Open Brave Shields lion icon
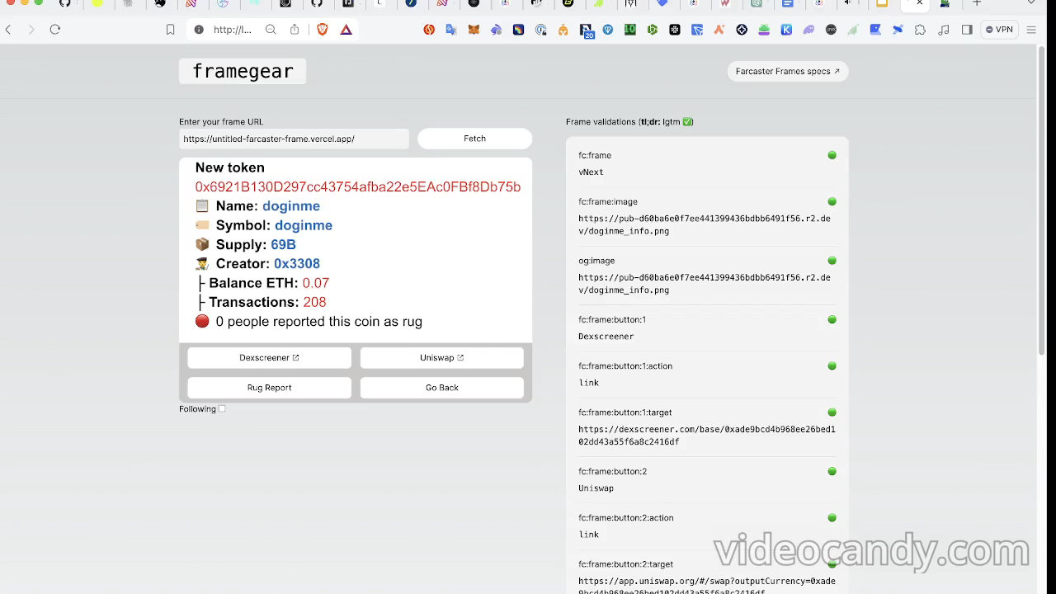This screenshot has height=594, width=1056. (x=323, y=30)
